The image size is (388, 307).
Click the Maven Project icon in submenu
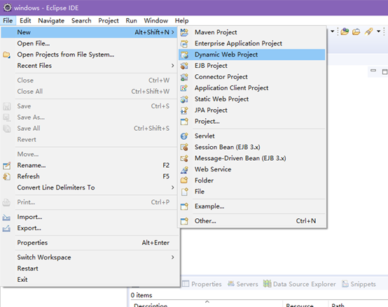click(x=184, y=32)
